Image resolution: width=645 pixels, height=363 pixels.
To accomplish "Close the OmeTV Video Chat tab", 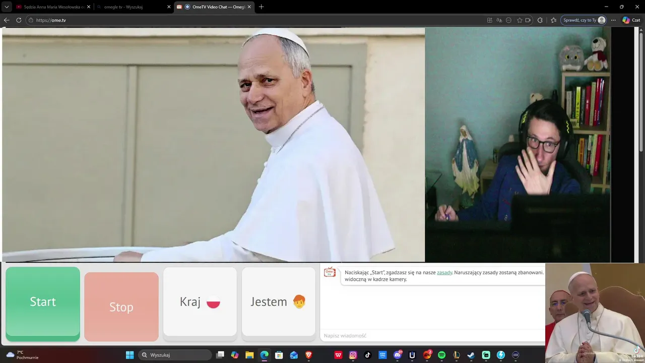I will [249, 7].
